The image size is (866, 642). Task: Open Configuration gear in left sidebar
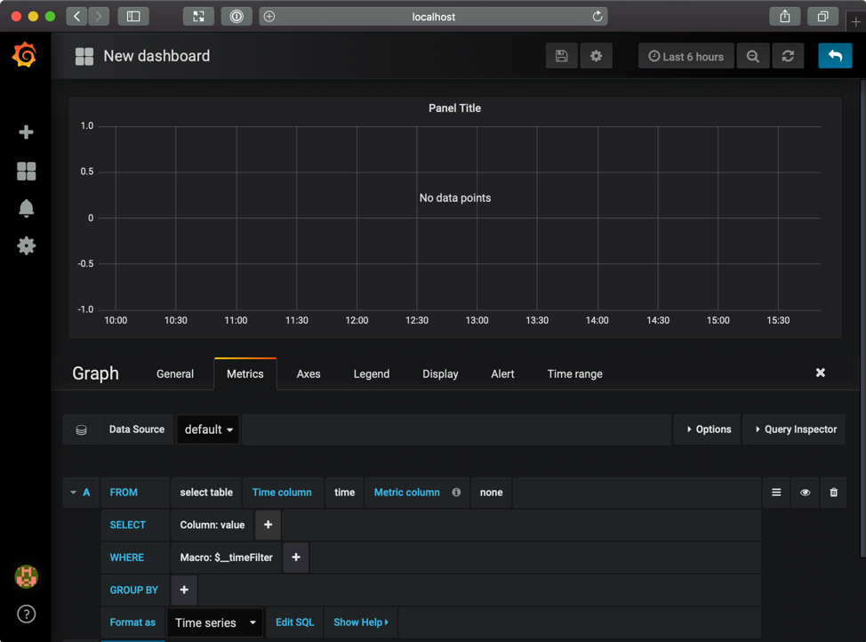[26, 245]
